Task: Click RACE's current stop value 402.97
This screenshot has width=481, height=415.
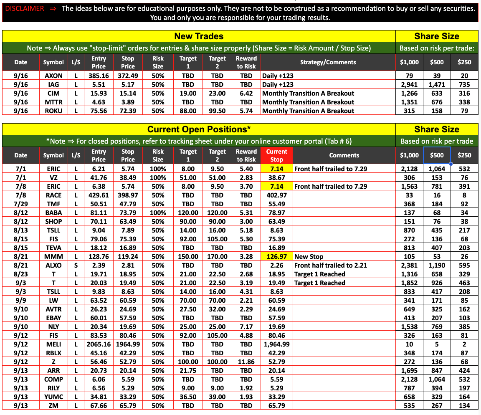Action: coord(276,195)
